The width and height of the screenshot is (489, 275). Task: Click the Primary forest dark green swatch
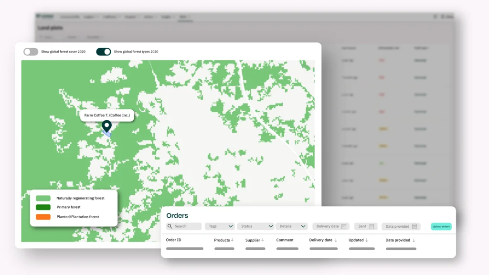point(43,207)
